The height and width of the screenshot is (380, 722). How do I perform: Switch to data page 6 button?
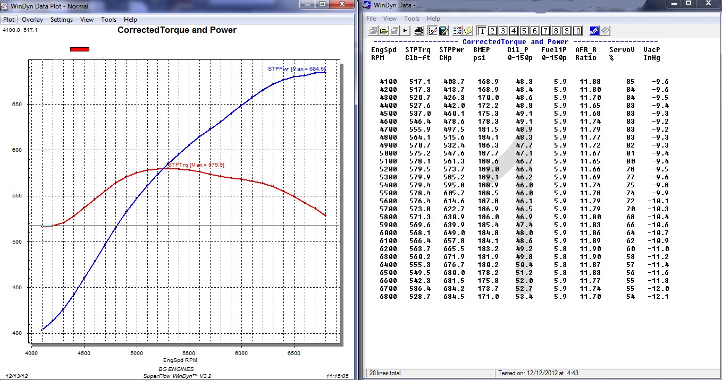tap(535, 30)
